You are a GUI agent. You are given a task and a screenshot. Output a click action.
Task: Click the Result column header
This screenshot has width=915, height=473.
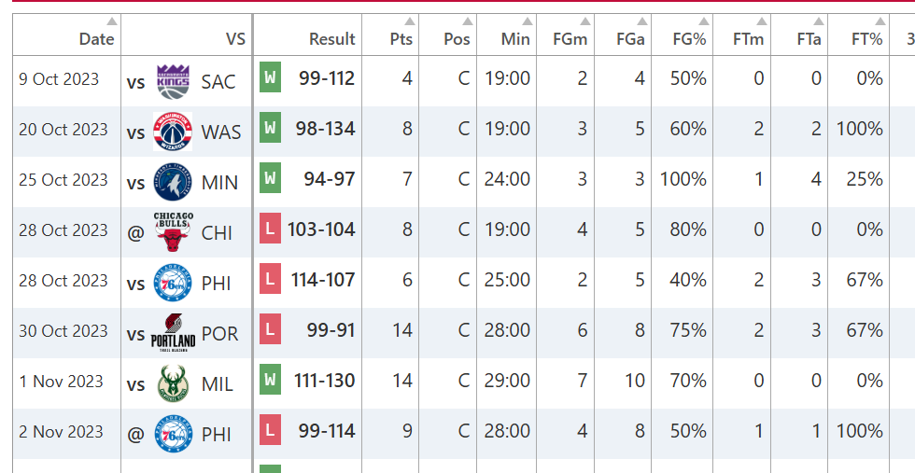331,38
